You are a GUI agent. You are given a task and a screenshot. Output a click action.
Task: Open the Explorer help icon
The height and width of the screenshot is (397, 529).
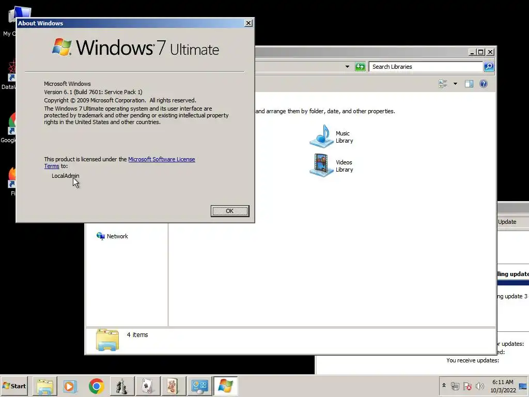pos(484,84)
